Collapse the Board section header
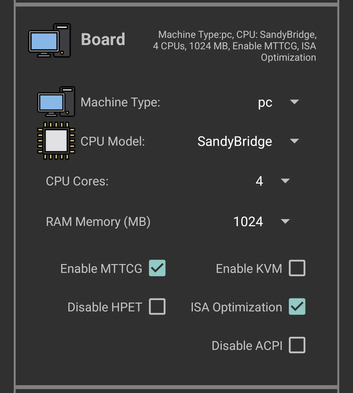Screen dimensions: 353x393 coord(103,39)
